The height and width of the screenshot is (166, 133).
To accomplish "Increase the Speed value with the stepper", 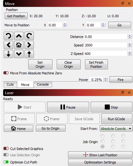I will (130, 44).
